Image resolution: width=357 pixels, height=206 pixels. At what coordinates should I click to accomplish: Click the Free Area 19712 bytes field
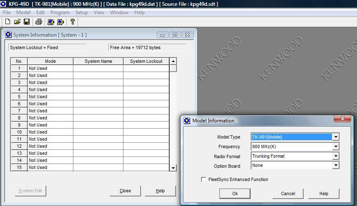148,47
